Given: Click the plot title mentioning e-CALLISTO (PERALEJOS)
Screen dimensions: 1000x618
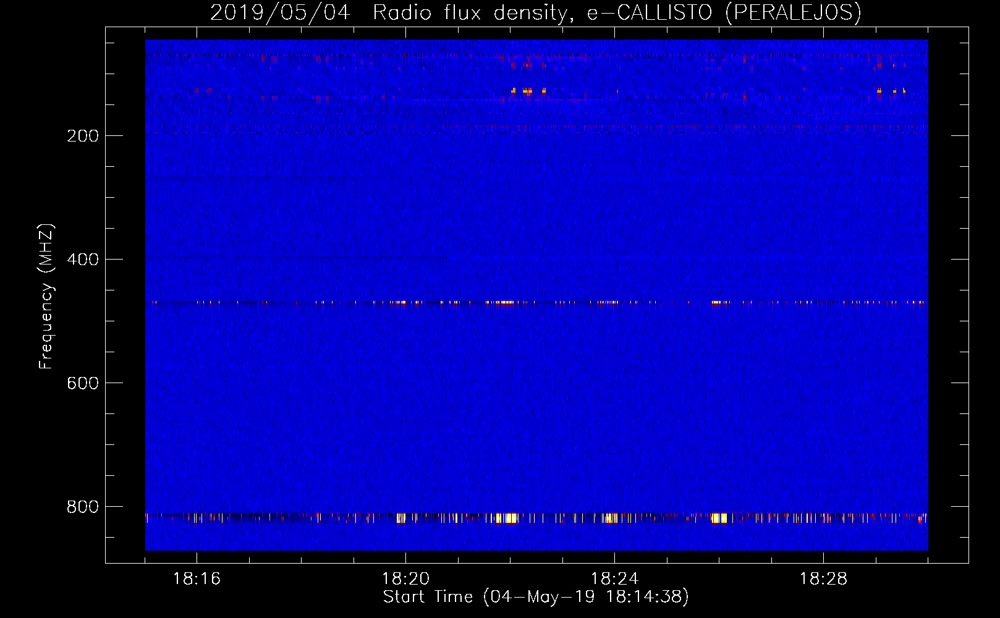Looking at the screenshot, I should point(536,13).
